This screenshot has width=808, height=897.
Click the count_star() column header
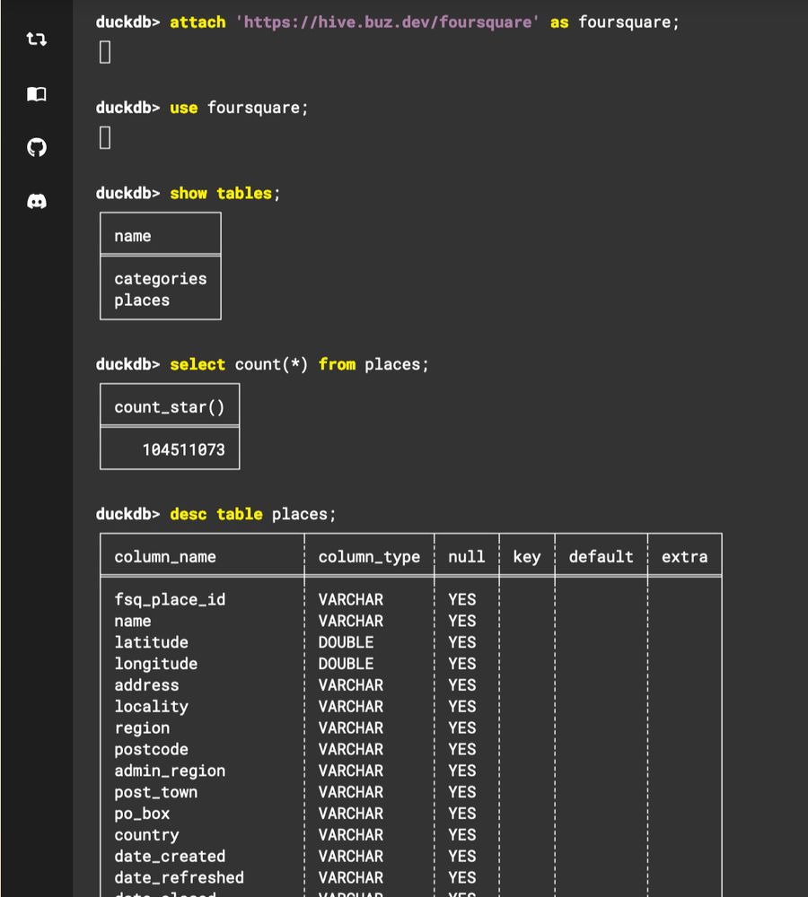[170, 406]
